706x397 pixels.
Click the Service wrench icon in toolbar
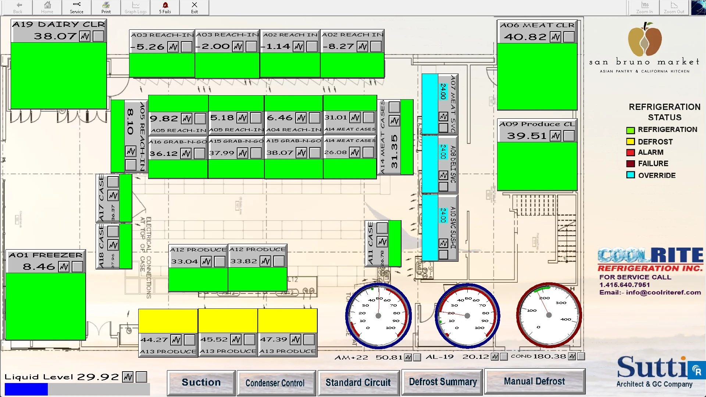point(76,7)
